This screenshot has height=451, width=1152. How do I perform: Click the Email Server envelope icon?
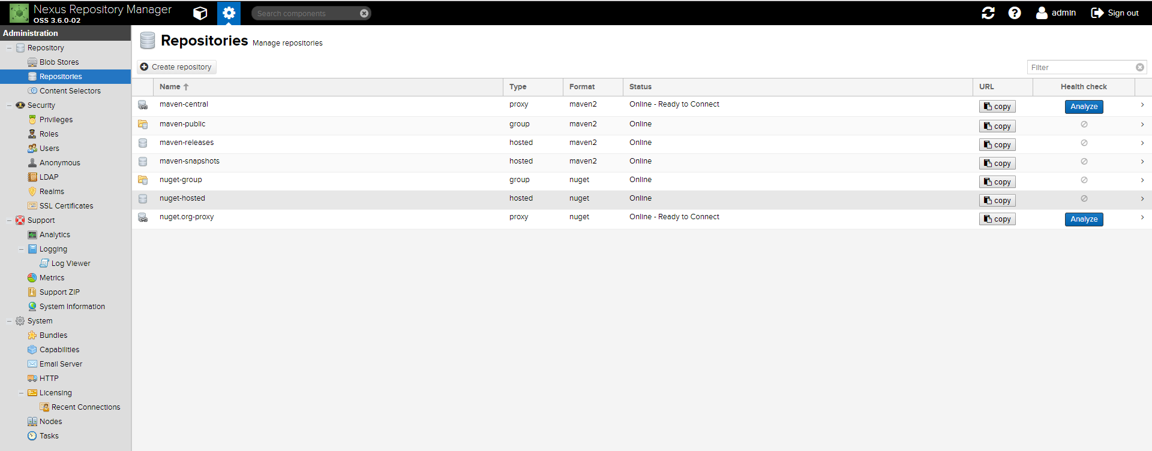[32, 364]
